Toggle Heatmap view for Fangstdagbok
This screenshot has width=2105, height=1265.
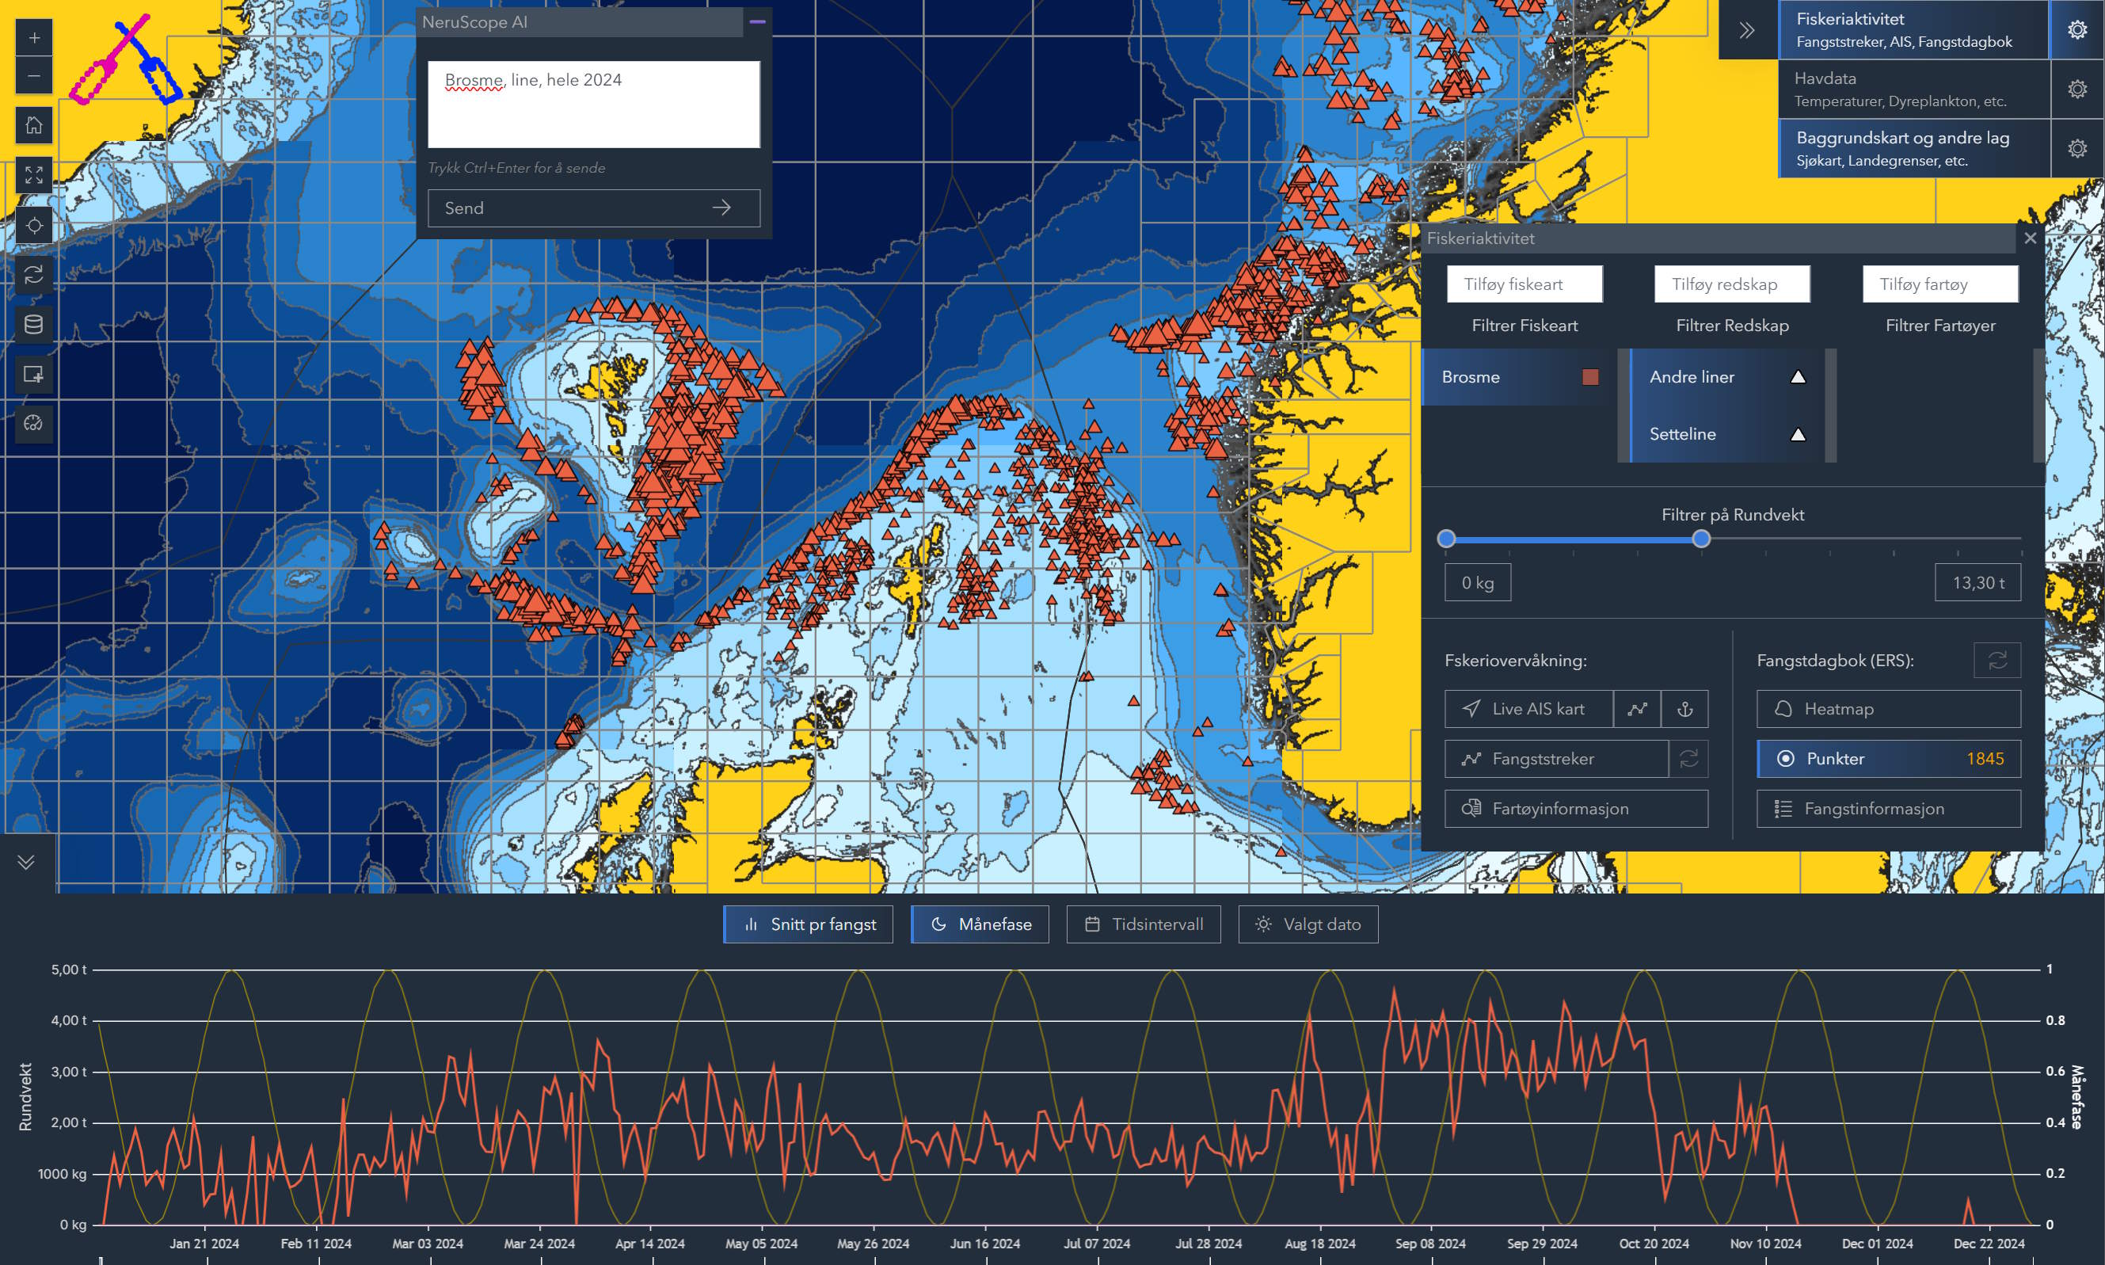point(1888,708)
